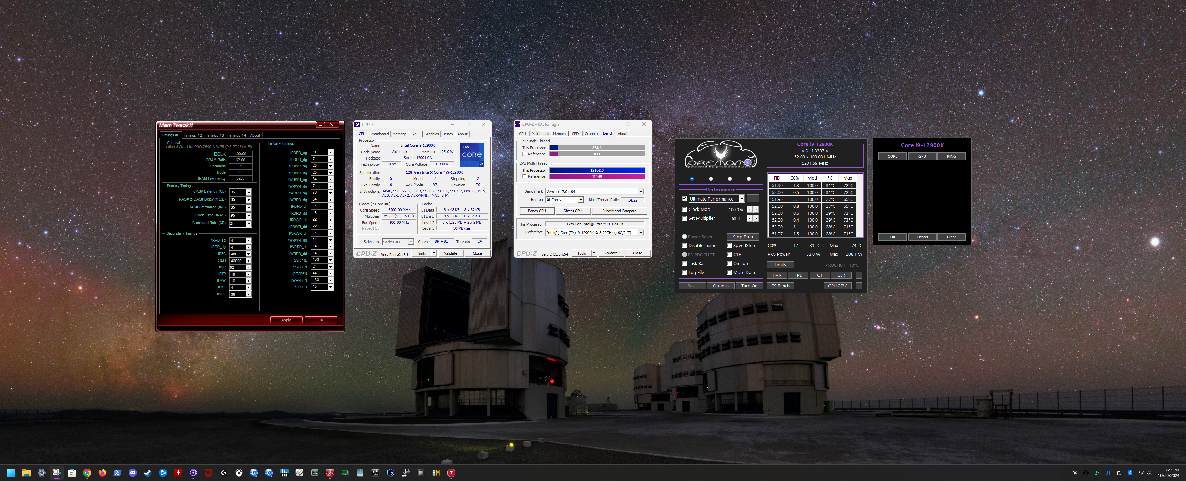Open the tREFi 48000 dropdown

(x=249, y=261)
